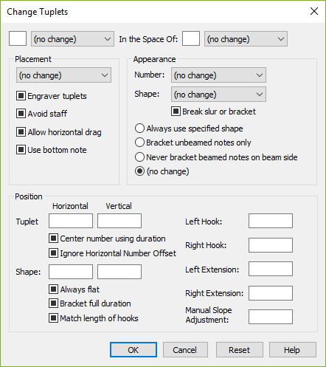The height and width of the screenshot is (367, 326).
Task: Click the Manual Slope Adjustment field
Action: (x=271, y=317)
